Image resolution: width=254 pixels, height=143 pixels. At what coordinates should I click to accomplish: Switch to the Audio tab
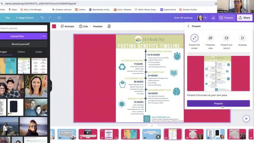(39, 52)
